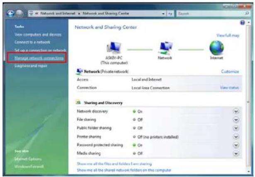Expand the Printer sharing settings

pyautogui.click(x=236, y=136)
